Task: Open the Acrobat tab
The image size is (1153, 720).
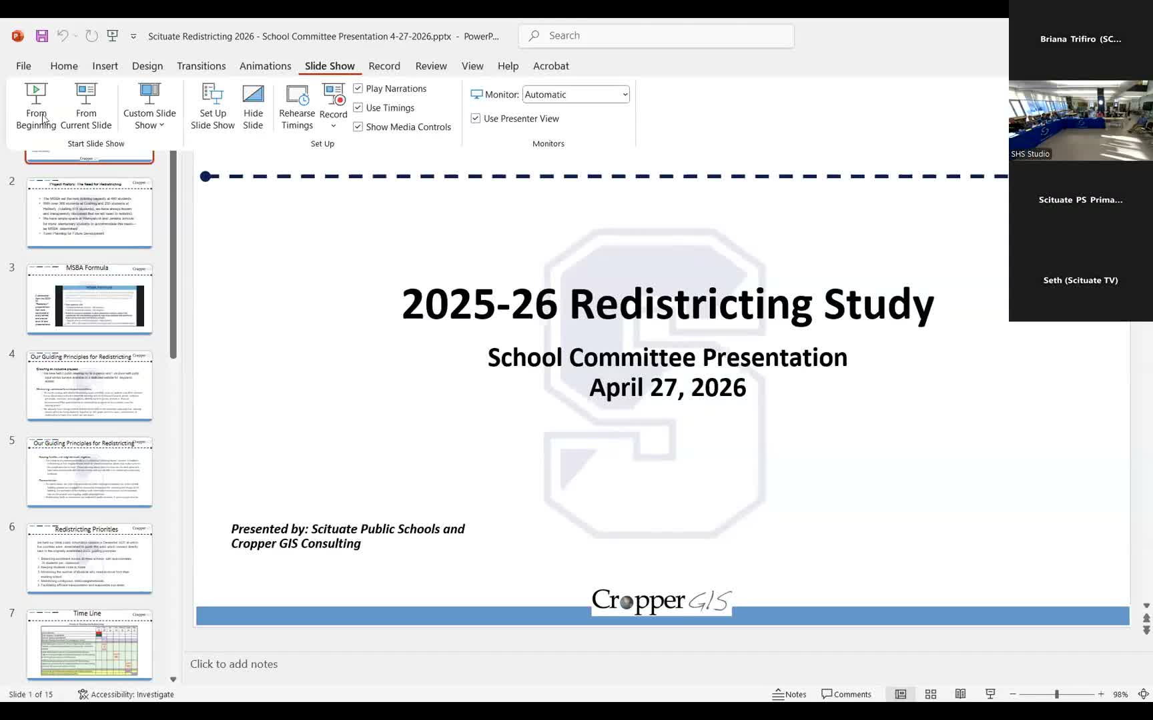Action: point(551,66)
